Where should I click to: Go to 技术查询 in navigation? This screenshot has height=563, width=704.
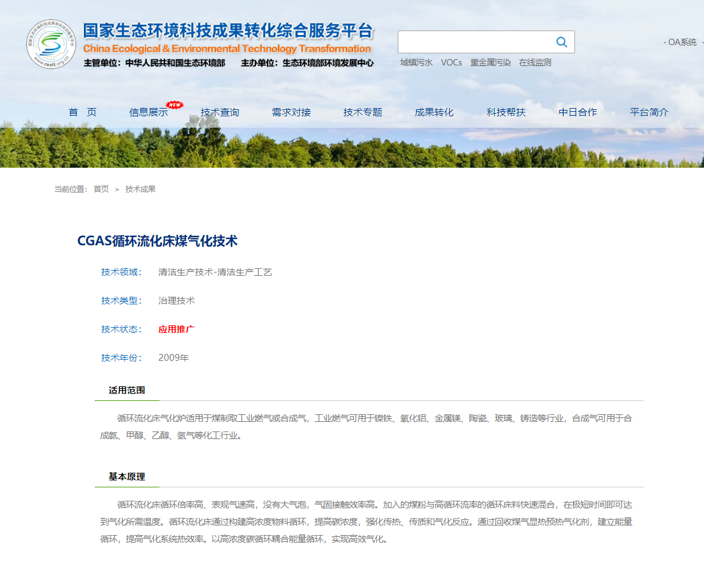(x=220, y=112)
